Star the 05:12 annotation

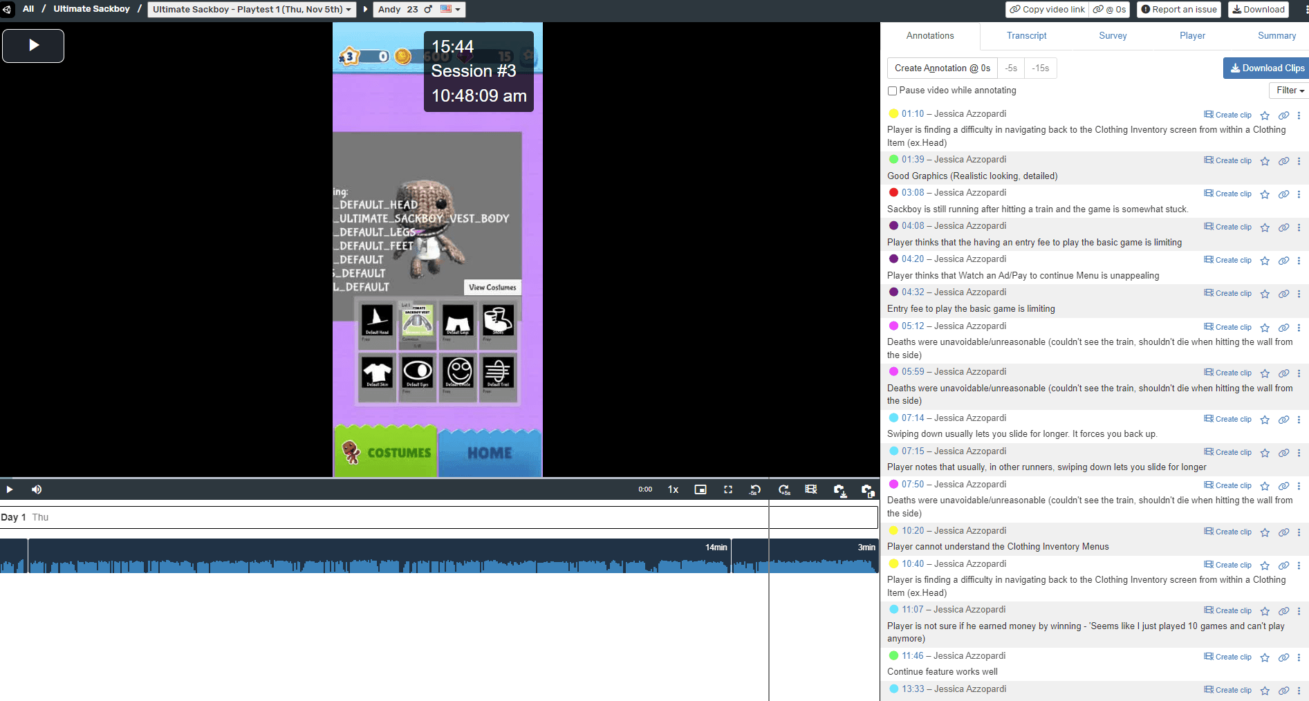tap(1265, 328)
